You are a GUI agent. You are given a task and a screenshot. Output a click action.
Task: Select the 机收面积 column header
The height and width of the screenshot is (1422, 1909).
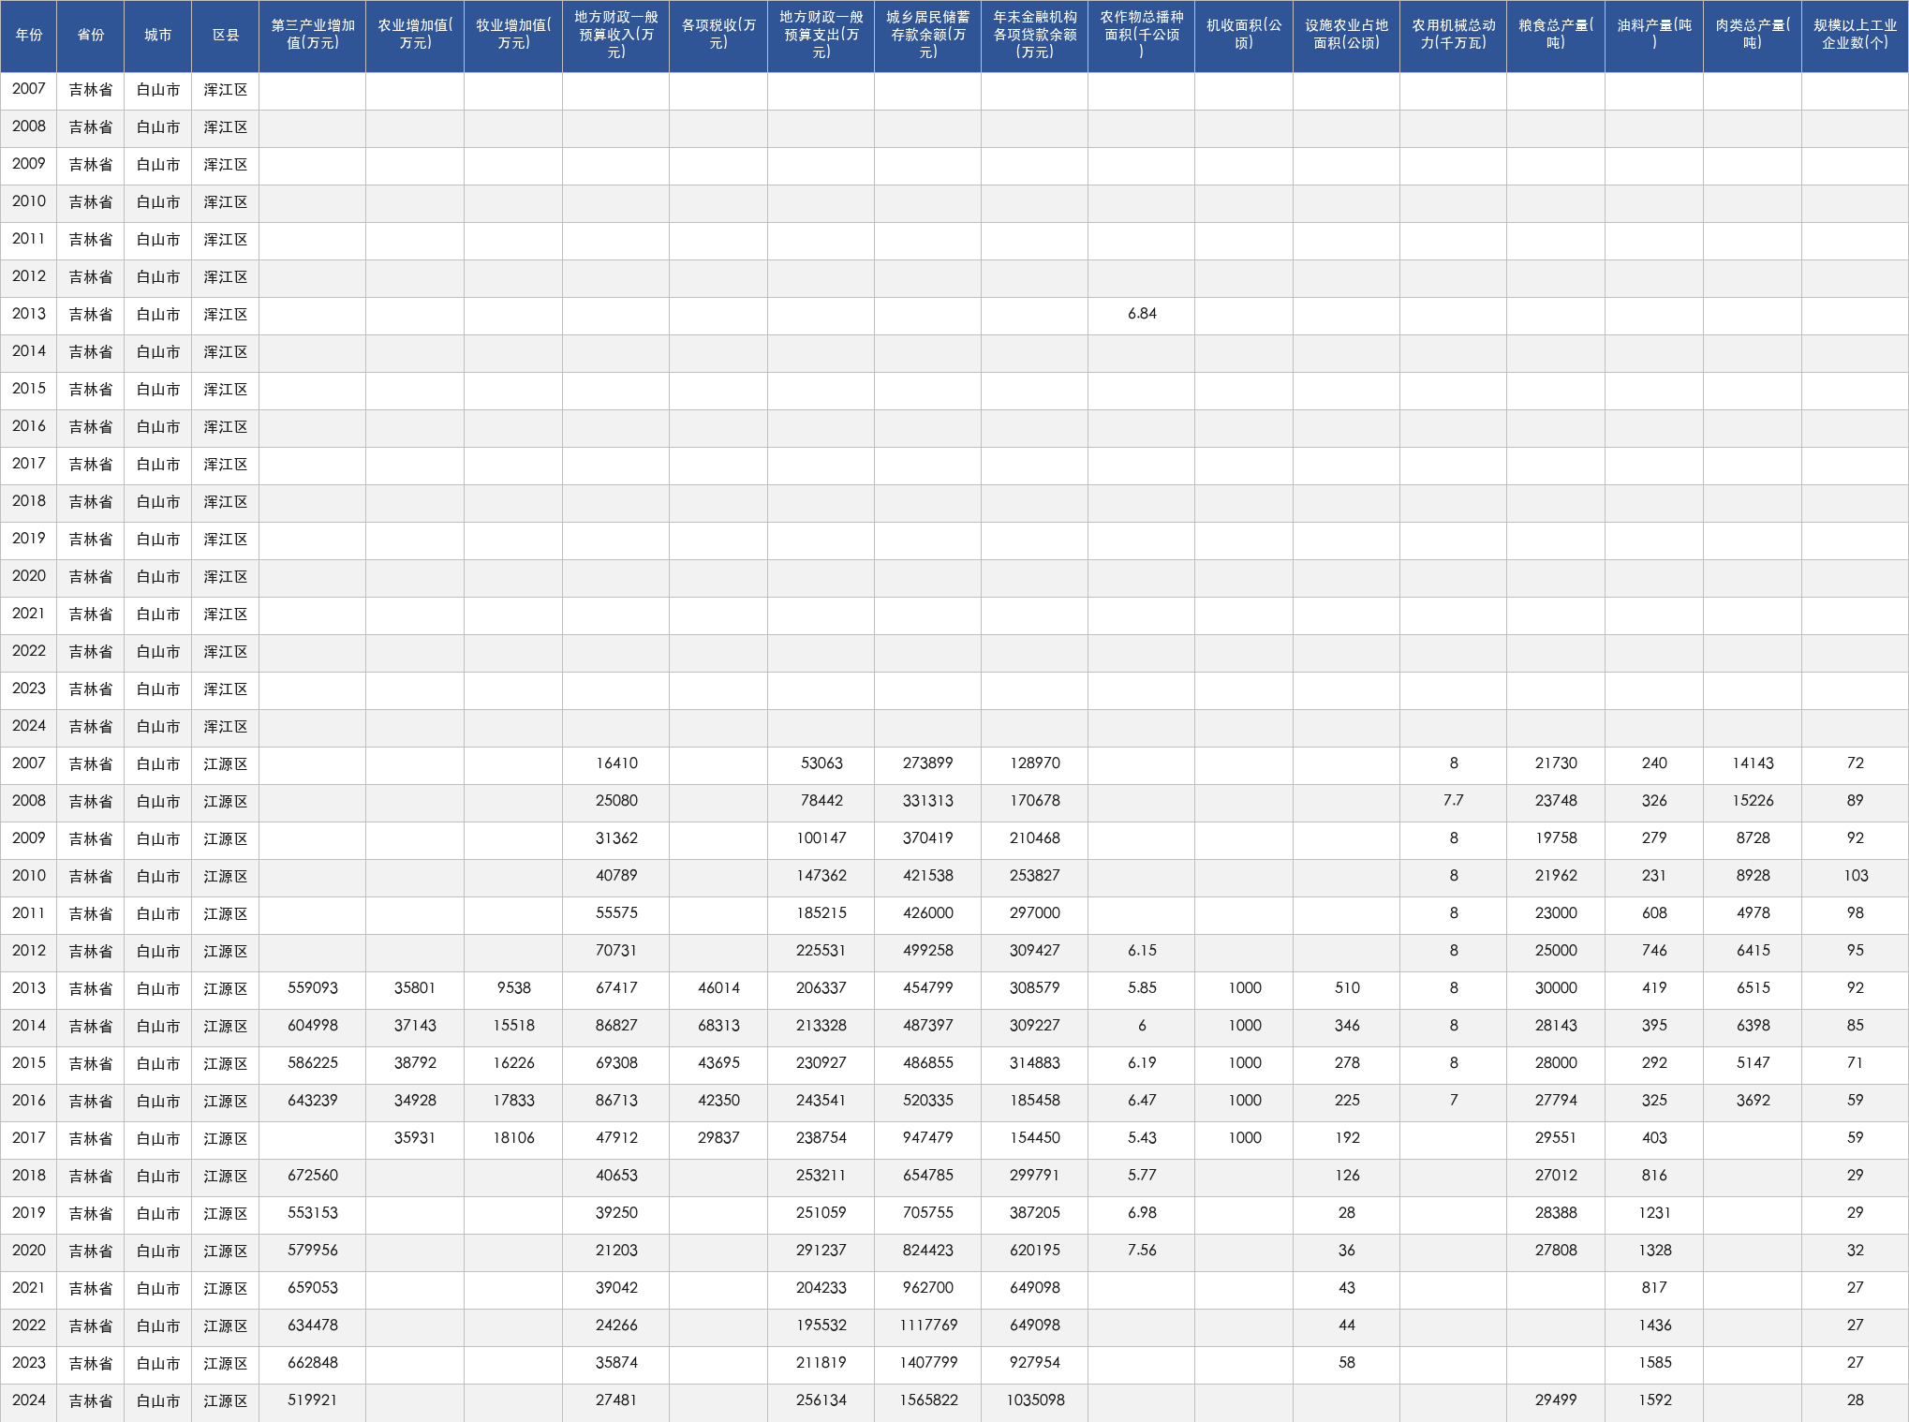click(x=1244, y=36)
